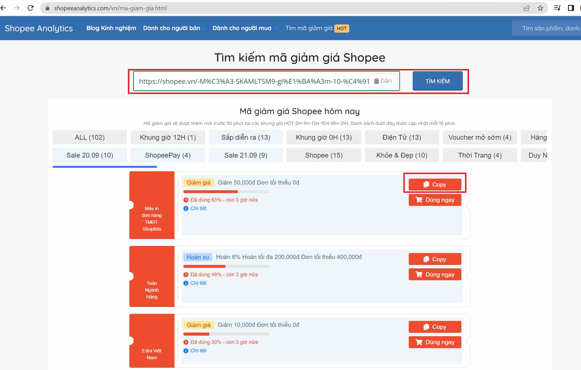Switch to ShopeePay (4) tab
Viewport: 581px width, 370px height.
click(168, 155)
